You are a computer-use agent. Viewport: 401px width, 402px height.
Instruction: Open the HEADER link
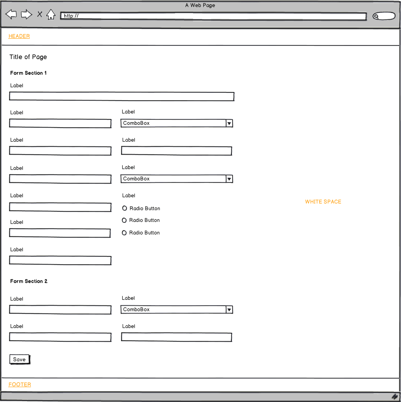coord(19,36)
